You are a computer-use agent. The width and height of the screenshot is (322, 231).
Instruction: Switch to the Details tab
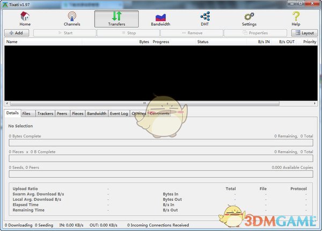click(x=12, y=113)
